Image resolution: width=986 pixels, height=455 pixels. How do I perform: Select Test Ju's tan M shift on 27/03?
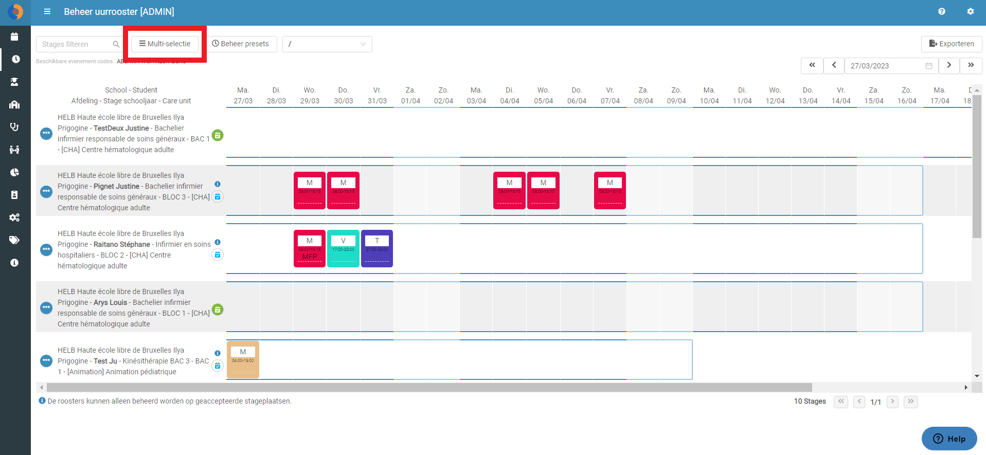click(243, 359)
